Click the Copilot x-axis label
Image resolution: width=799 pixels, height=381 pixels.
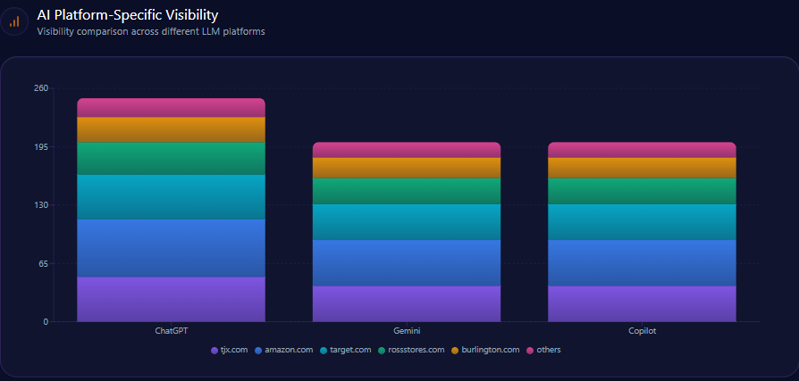[x=641, y=331]
